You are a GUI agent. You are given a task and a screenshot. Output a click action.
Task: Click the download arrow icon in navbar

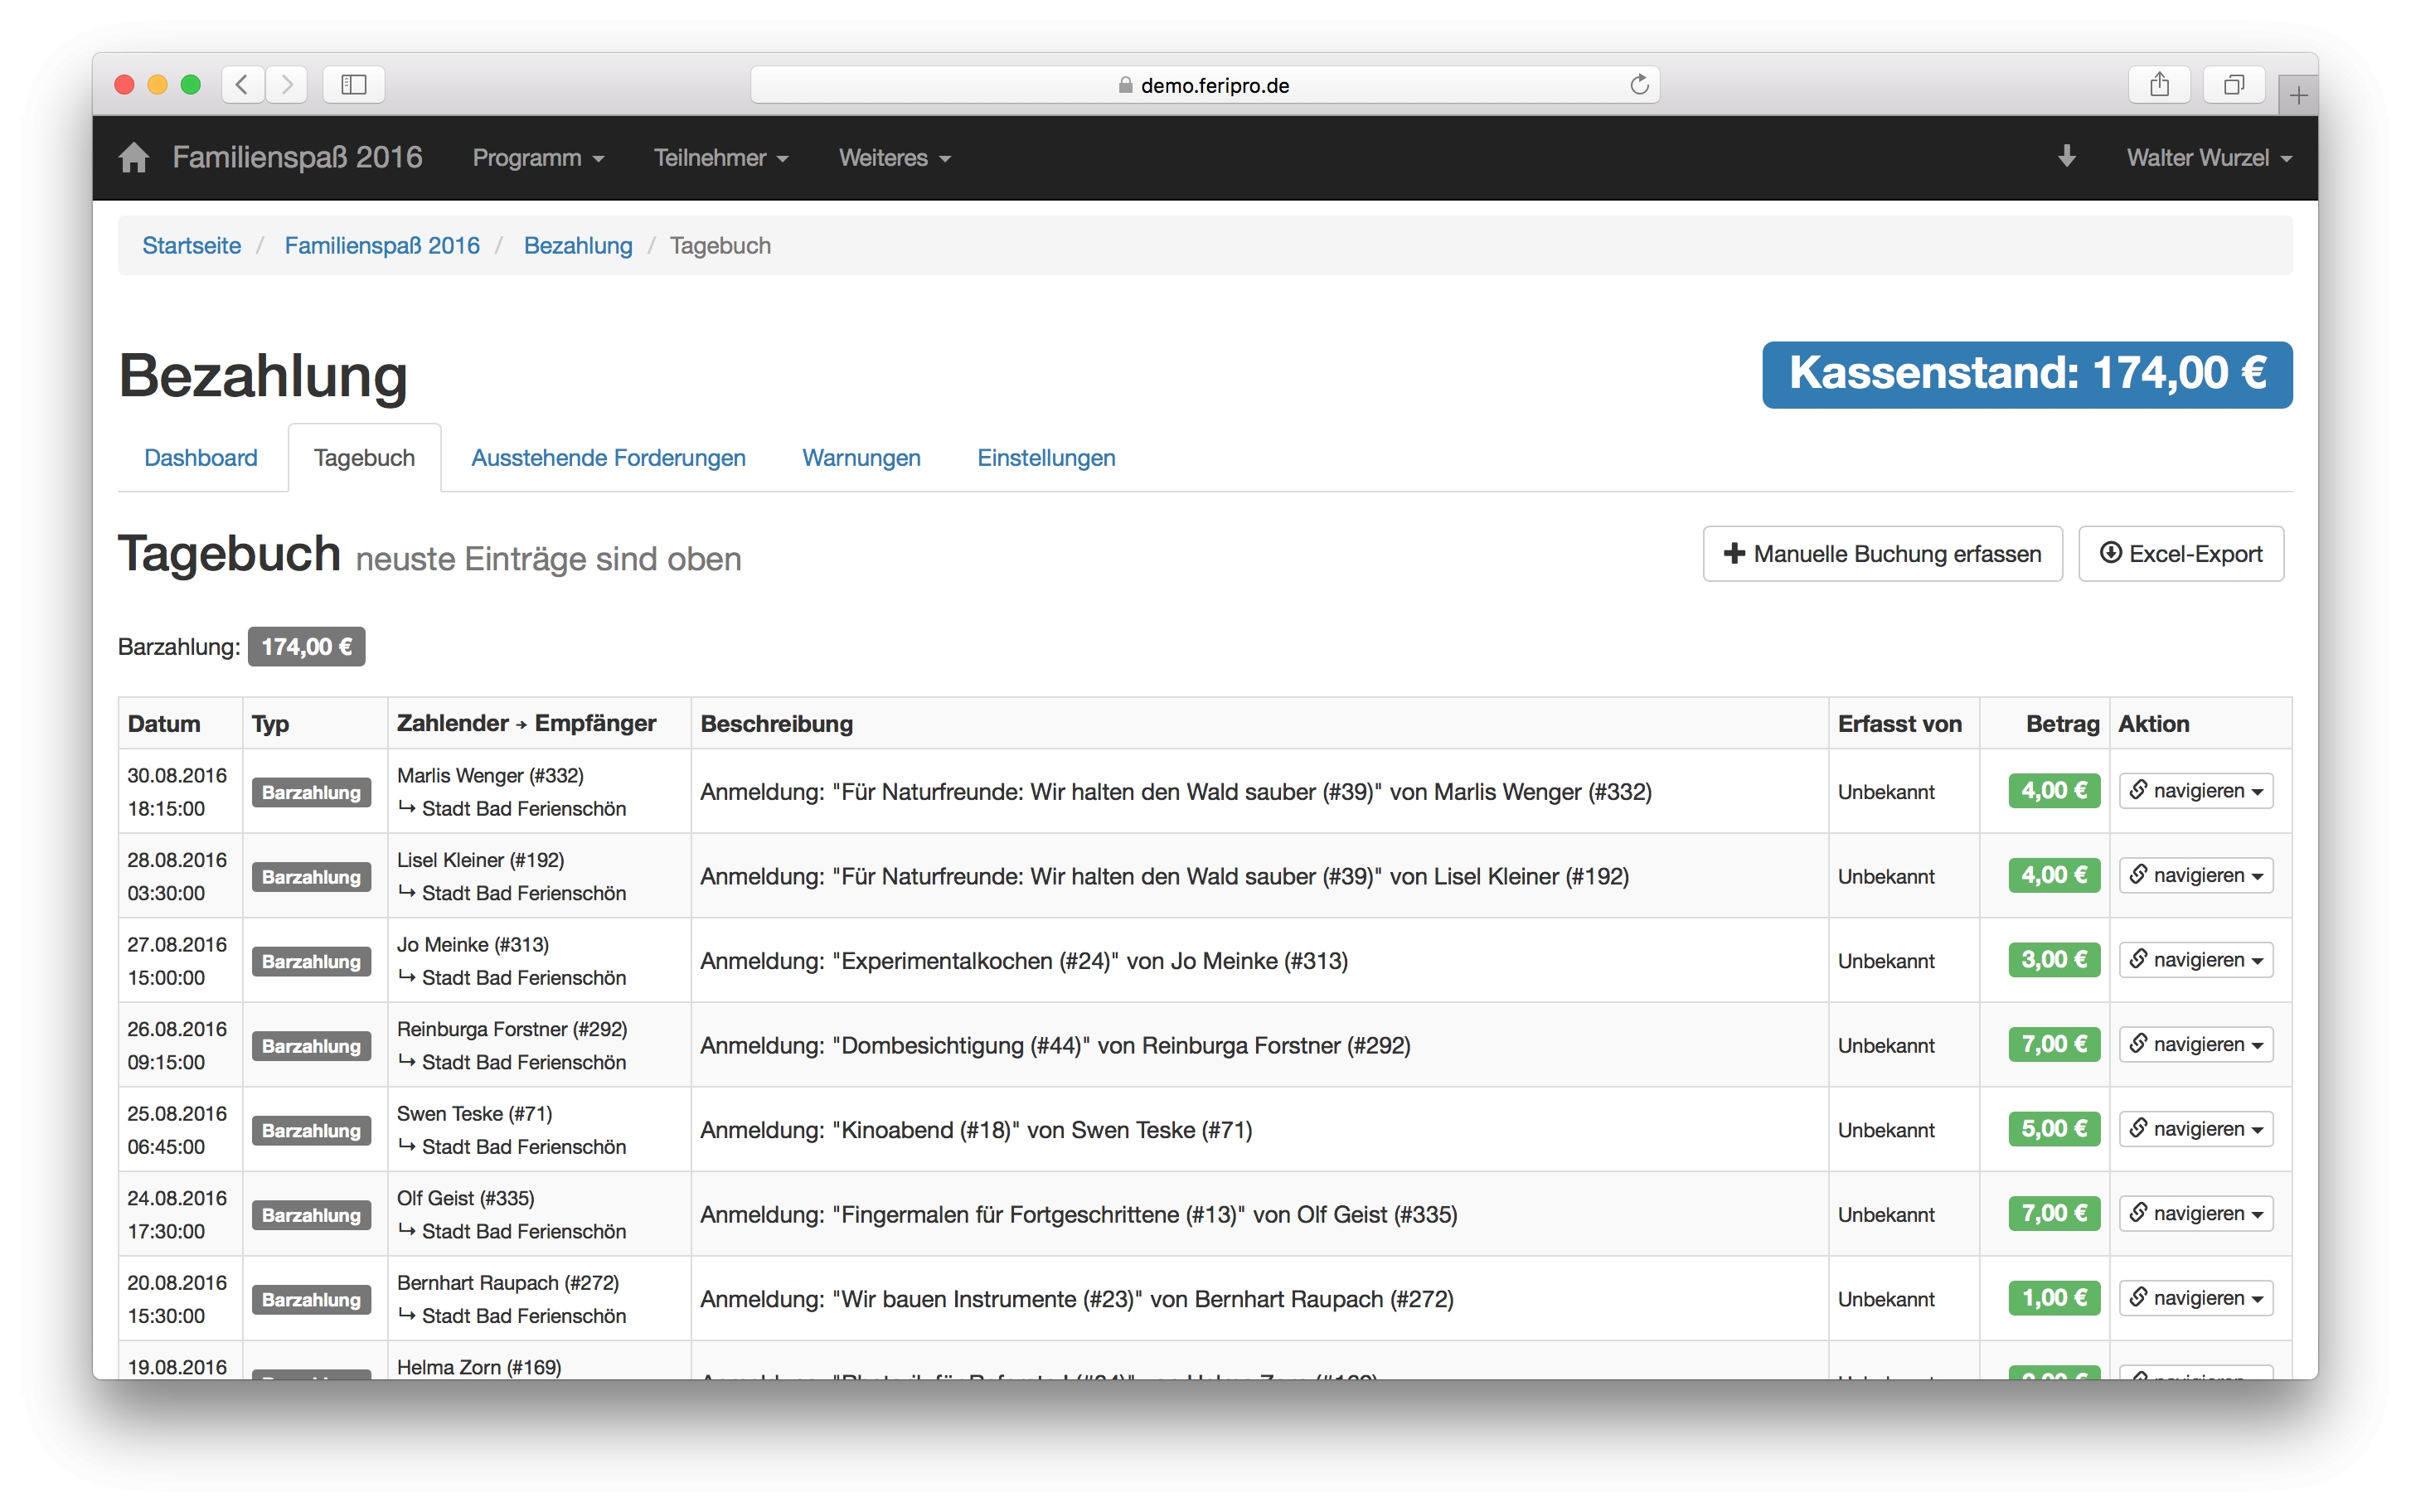2066,157
